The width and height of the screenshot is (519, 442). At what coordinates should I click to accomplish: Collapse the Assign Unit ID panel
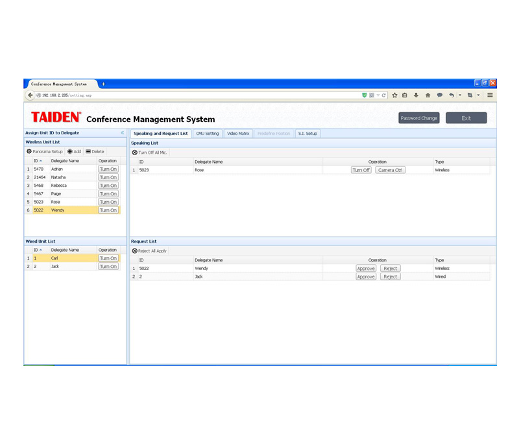click(x=123, y=133)
